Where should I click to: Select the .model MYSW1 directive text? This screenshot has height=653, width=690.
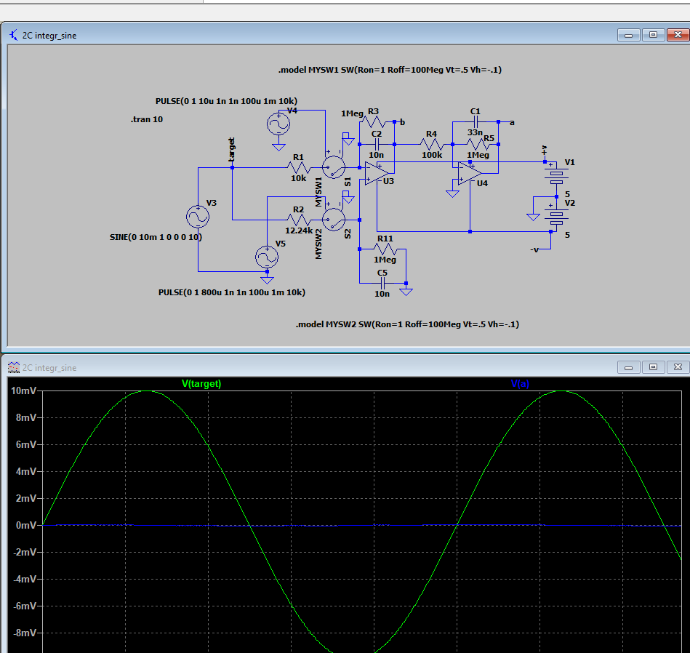(x=390, y=70)
